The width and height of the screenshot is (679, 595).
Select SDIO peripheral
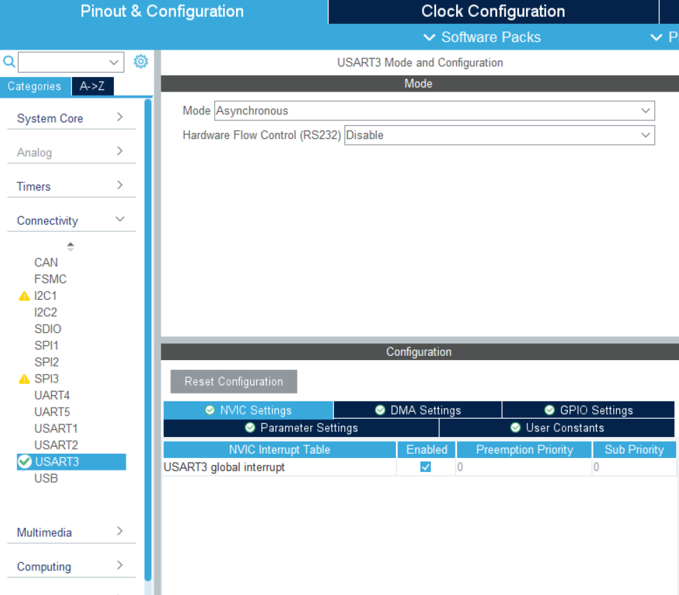[x=48, y=329]
